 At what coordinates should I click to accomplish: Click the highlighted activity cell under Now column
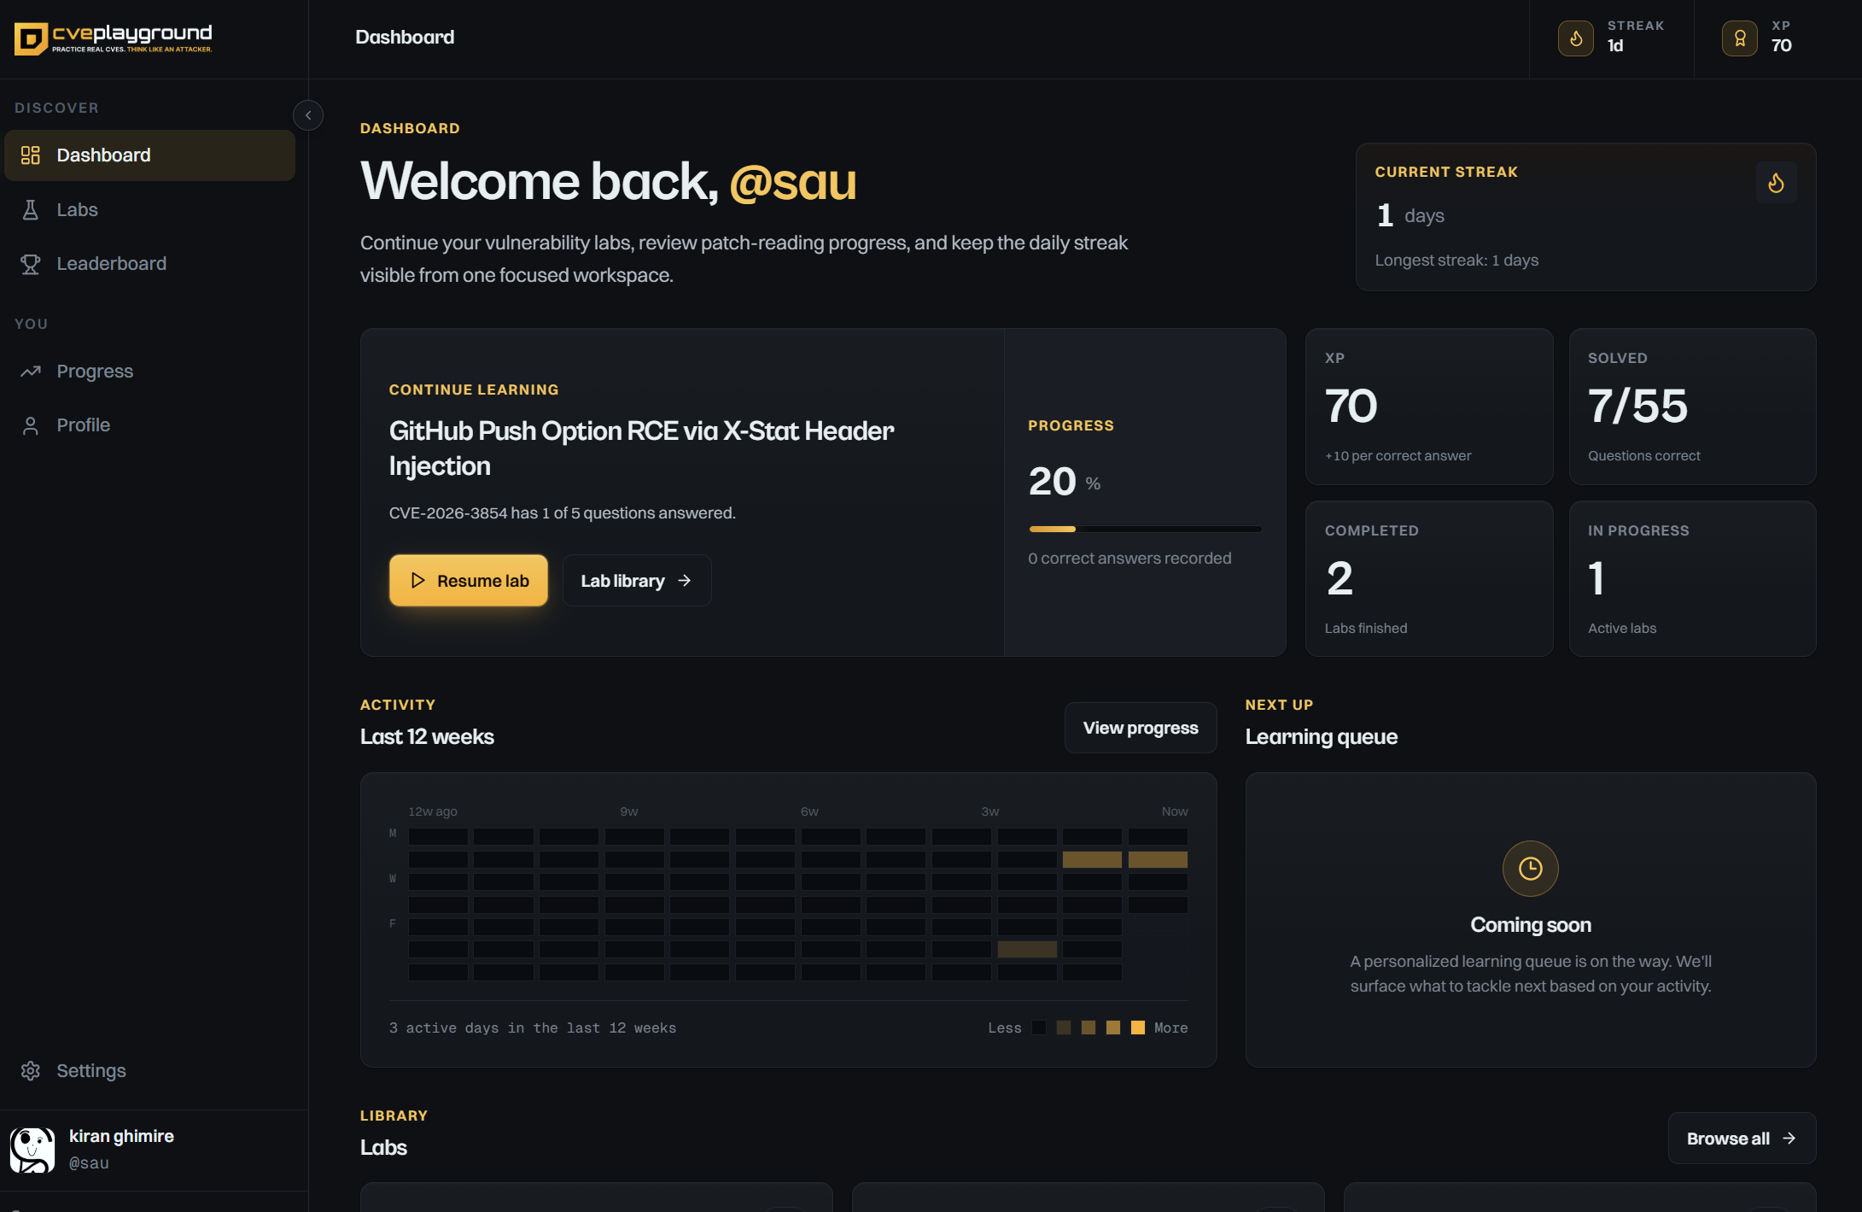point(1158,859)
